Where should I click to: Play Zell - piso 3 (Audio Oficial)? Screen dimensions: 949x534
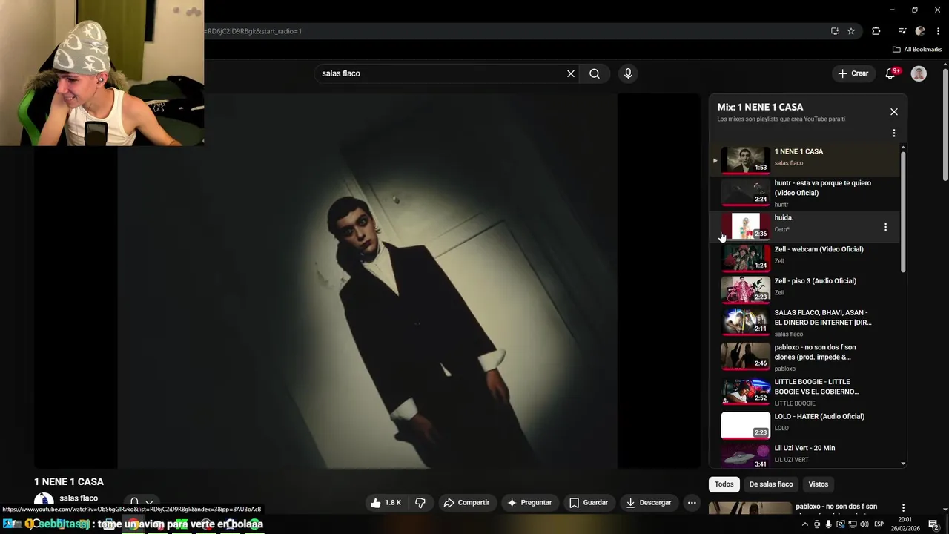(805, 289)
